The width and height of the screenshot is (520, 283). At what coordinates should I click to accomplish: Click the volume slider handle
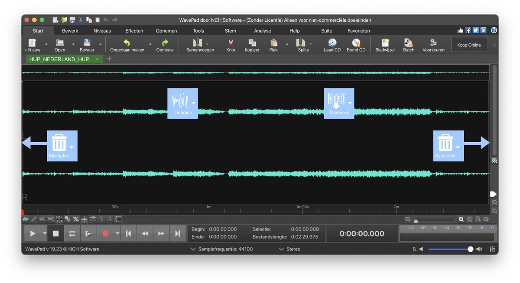(471, 249)
